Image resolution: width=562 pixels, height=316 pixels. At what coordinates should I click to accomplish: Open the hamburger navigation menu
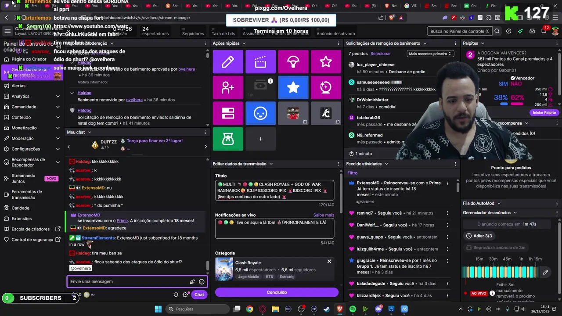click(x=7, y=31)
